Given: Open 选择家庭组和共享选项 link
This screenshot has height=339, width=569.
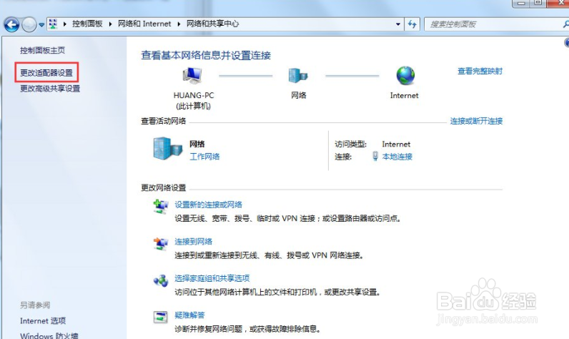Looking at the screenshot, I should (212, 278).
